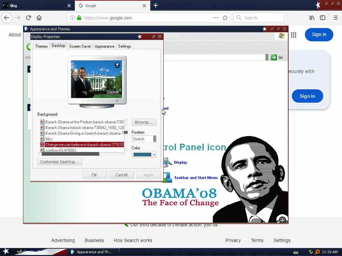The image size is (342, 256).
Task: Confirm with the OK button
Action: 94,175
